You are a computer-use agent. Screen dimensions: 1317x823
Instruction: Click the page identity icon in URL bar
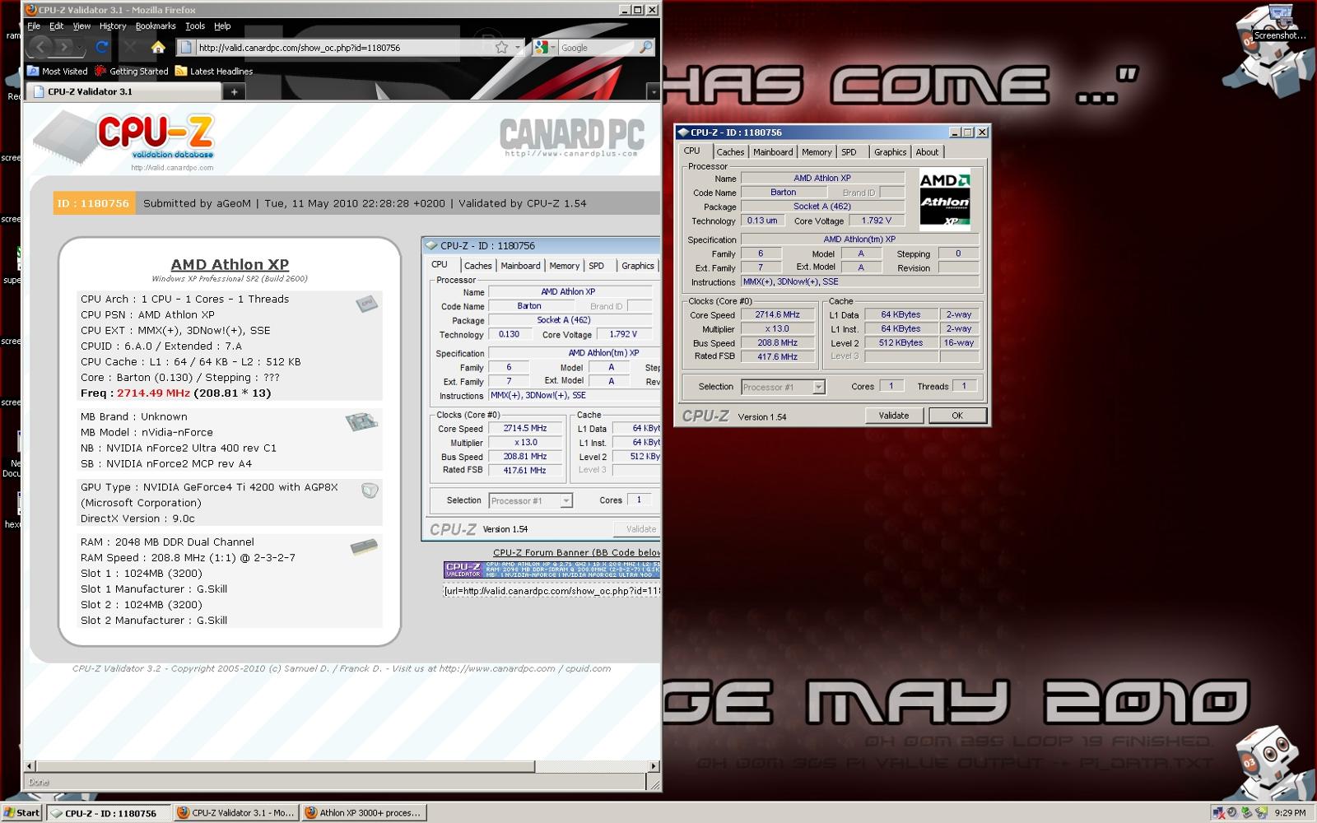tap(186, 48)
